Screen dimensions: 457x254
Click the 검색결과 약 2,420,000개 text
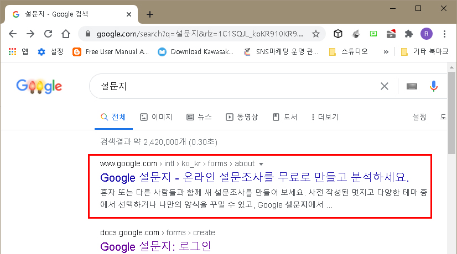tap(159, 142)
